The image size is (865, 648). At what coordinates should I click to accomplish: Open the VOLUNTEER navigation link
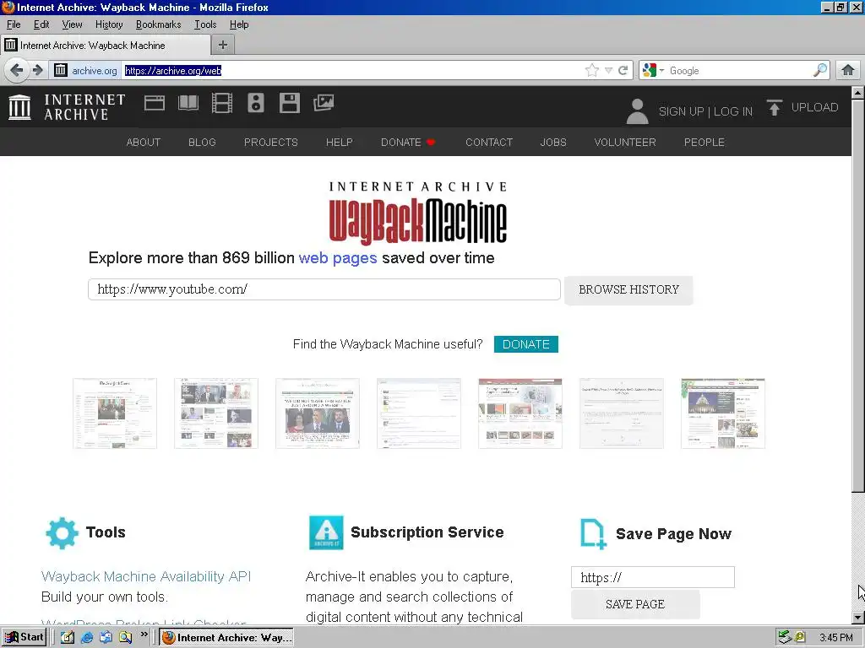pyautogui.click(x=625, y=142)
